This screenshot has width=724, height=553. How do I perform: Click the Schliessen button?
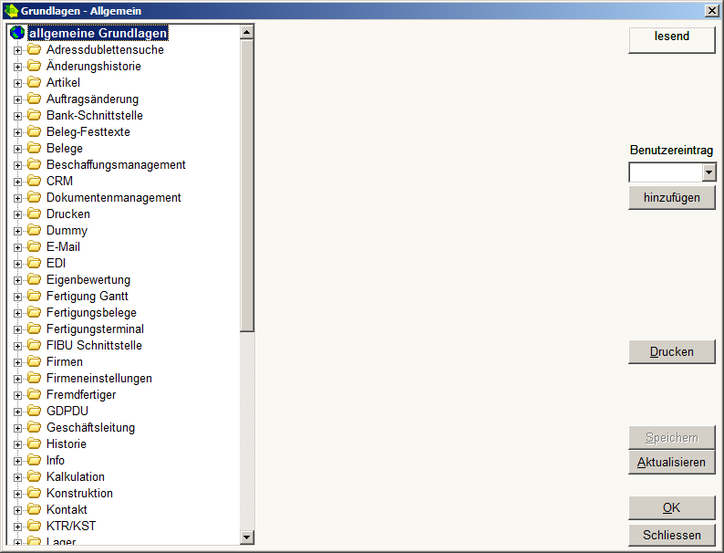(672, 535)
